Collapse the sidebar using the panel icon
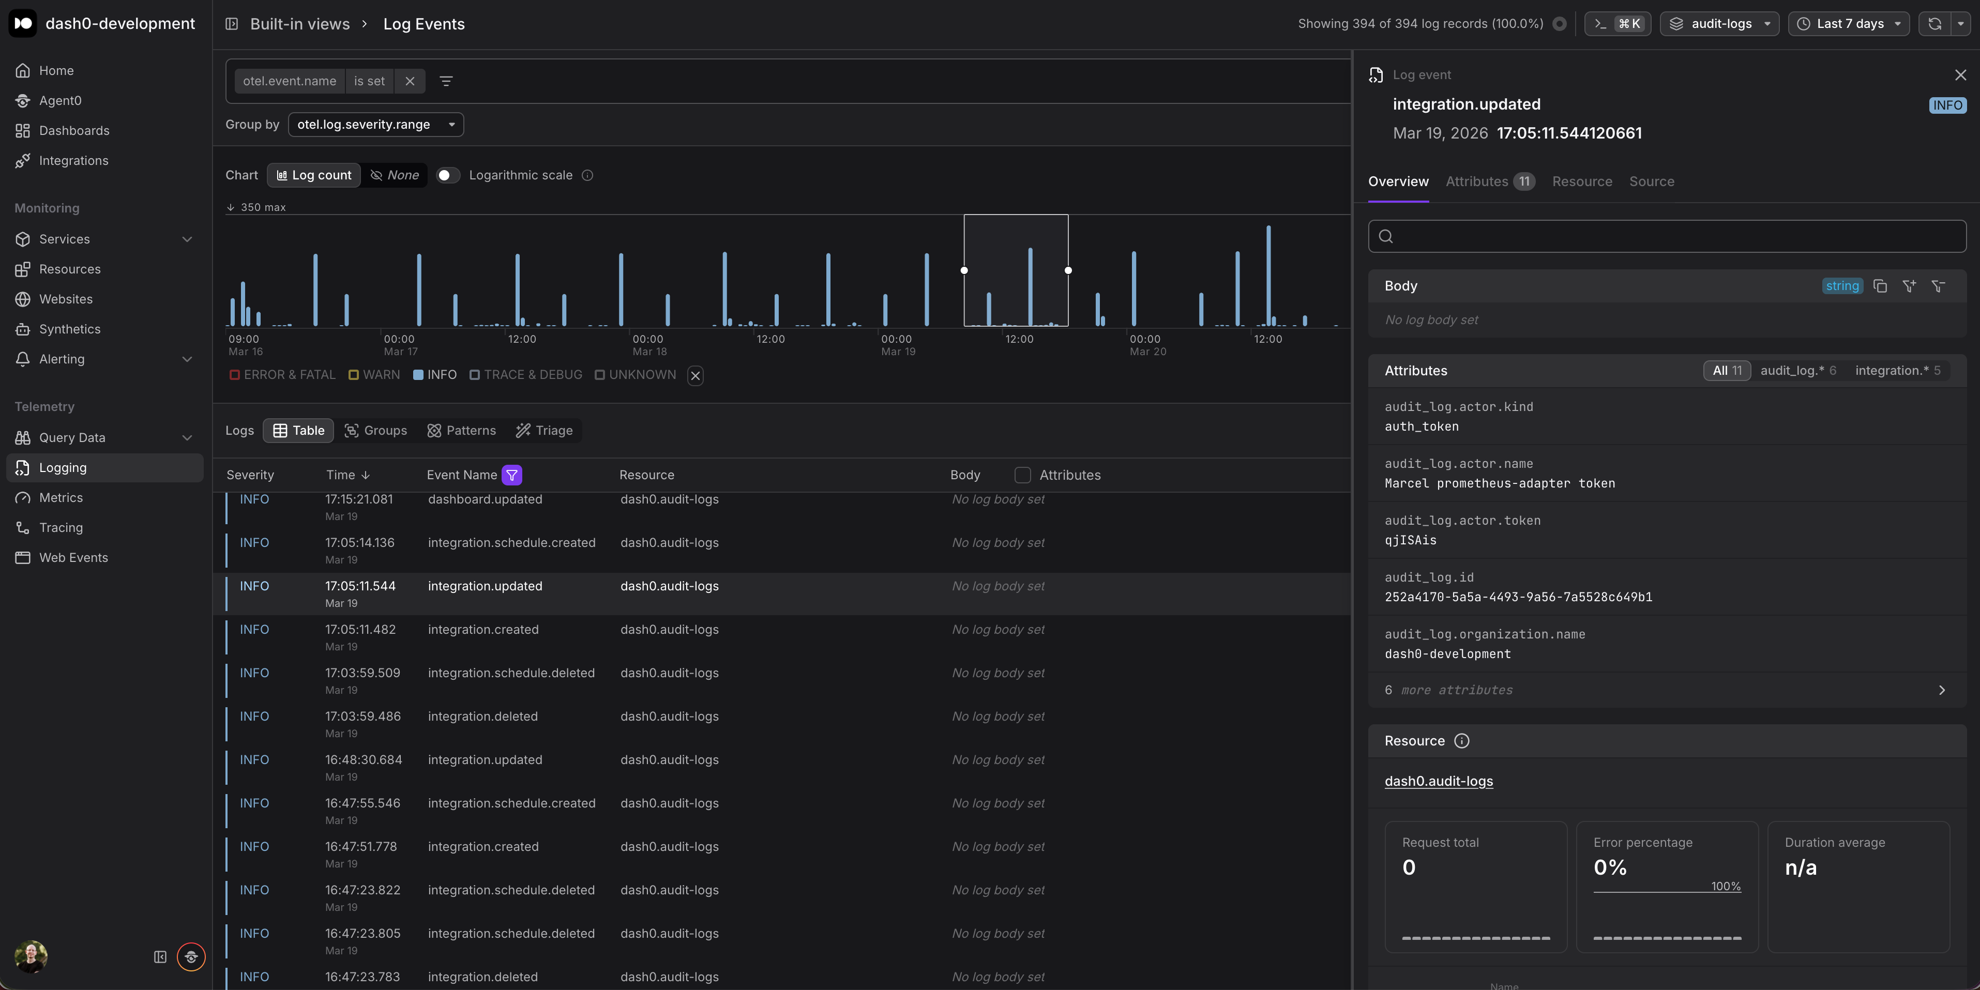Image resolution: width=1980 pixels, height=990 pixels. [160, 957]
